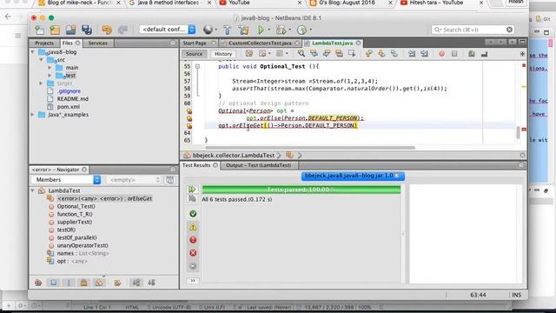
Task: Click the New File toolbar icon
Action: [39, 30]
